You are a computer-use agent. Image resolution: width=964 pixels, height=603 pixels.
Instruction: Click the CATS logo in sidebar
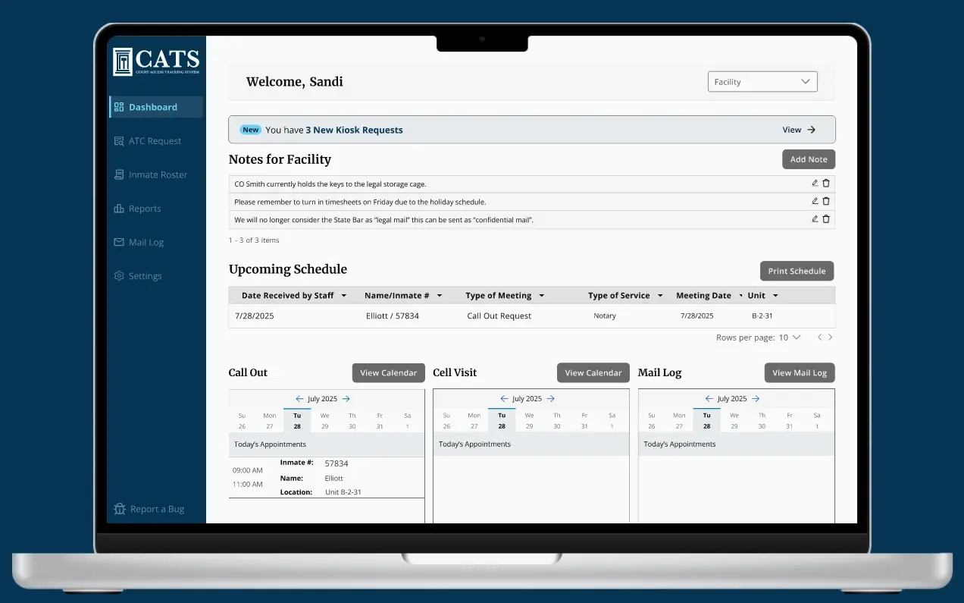click(156, 61)
